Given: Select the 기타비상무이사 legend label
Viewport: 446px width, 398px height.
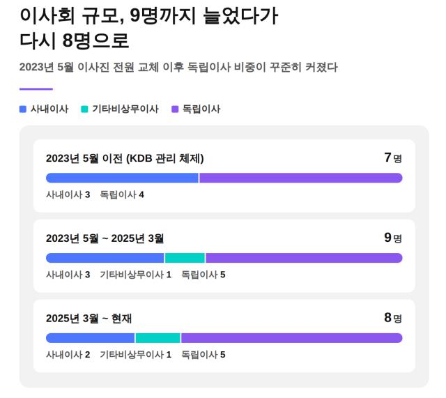Looking at the screenshot, I should point(125,109).
